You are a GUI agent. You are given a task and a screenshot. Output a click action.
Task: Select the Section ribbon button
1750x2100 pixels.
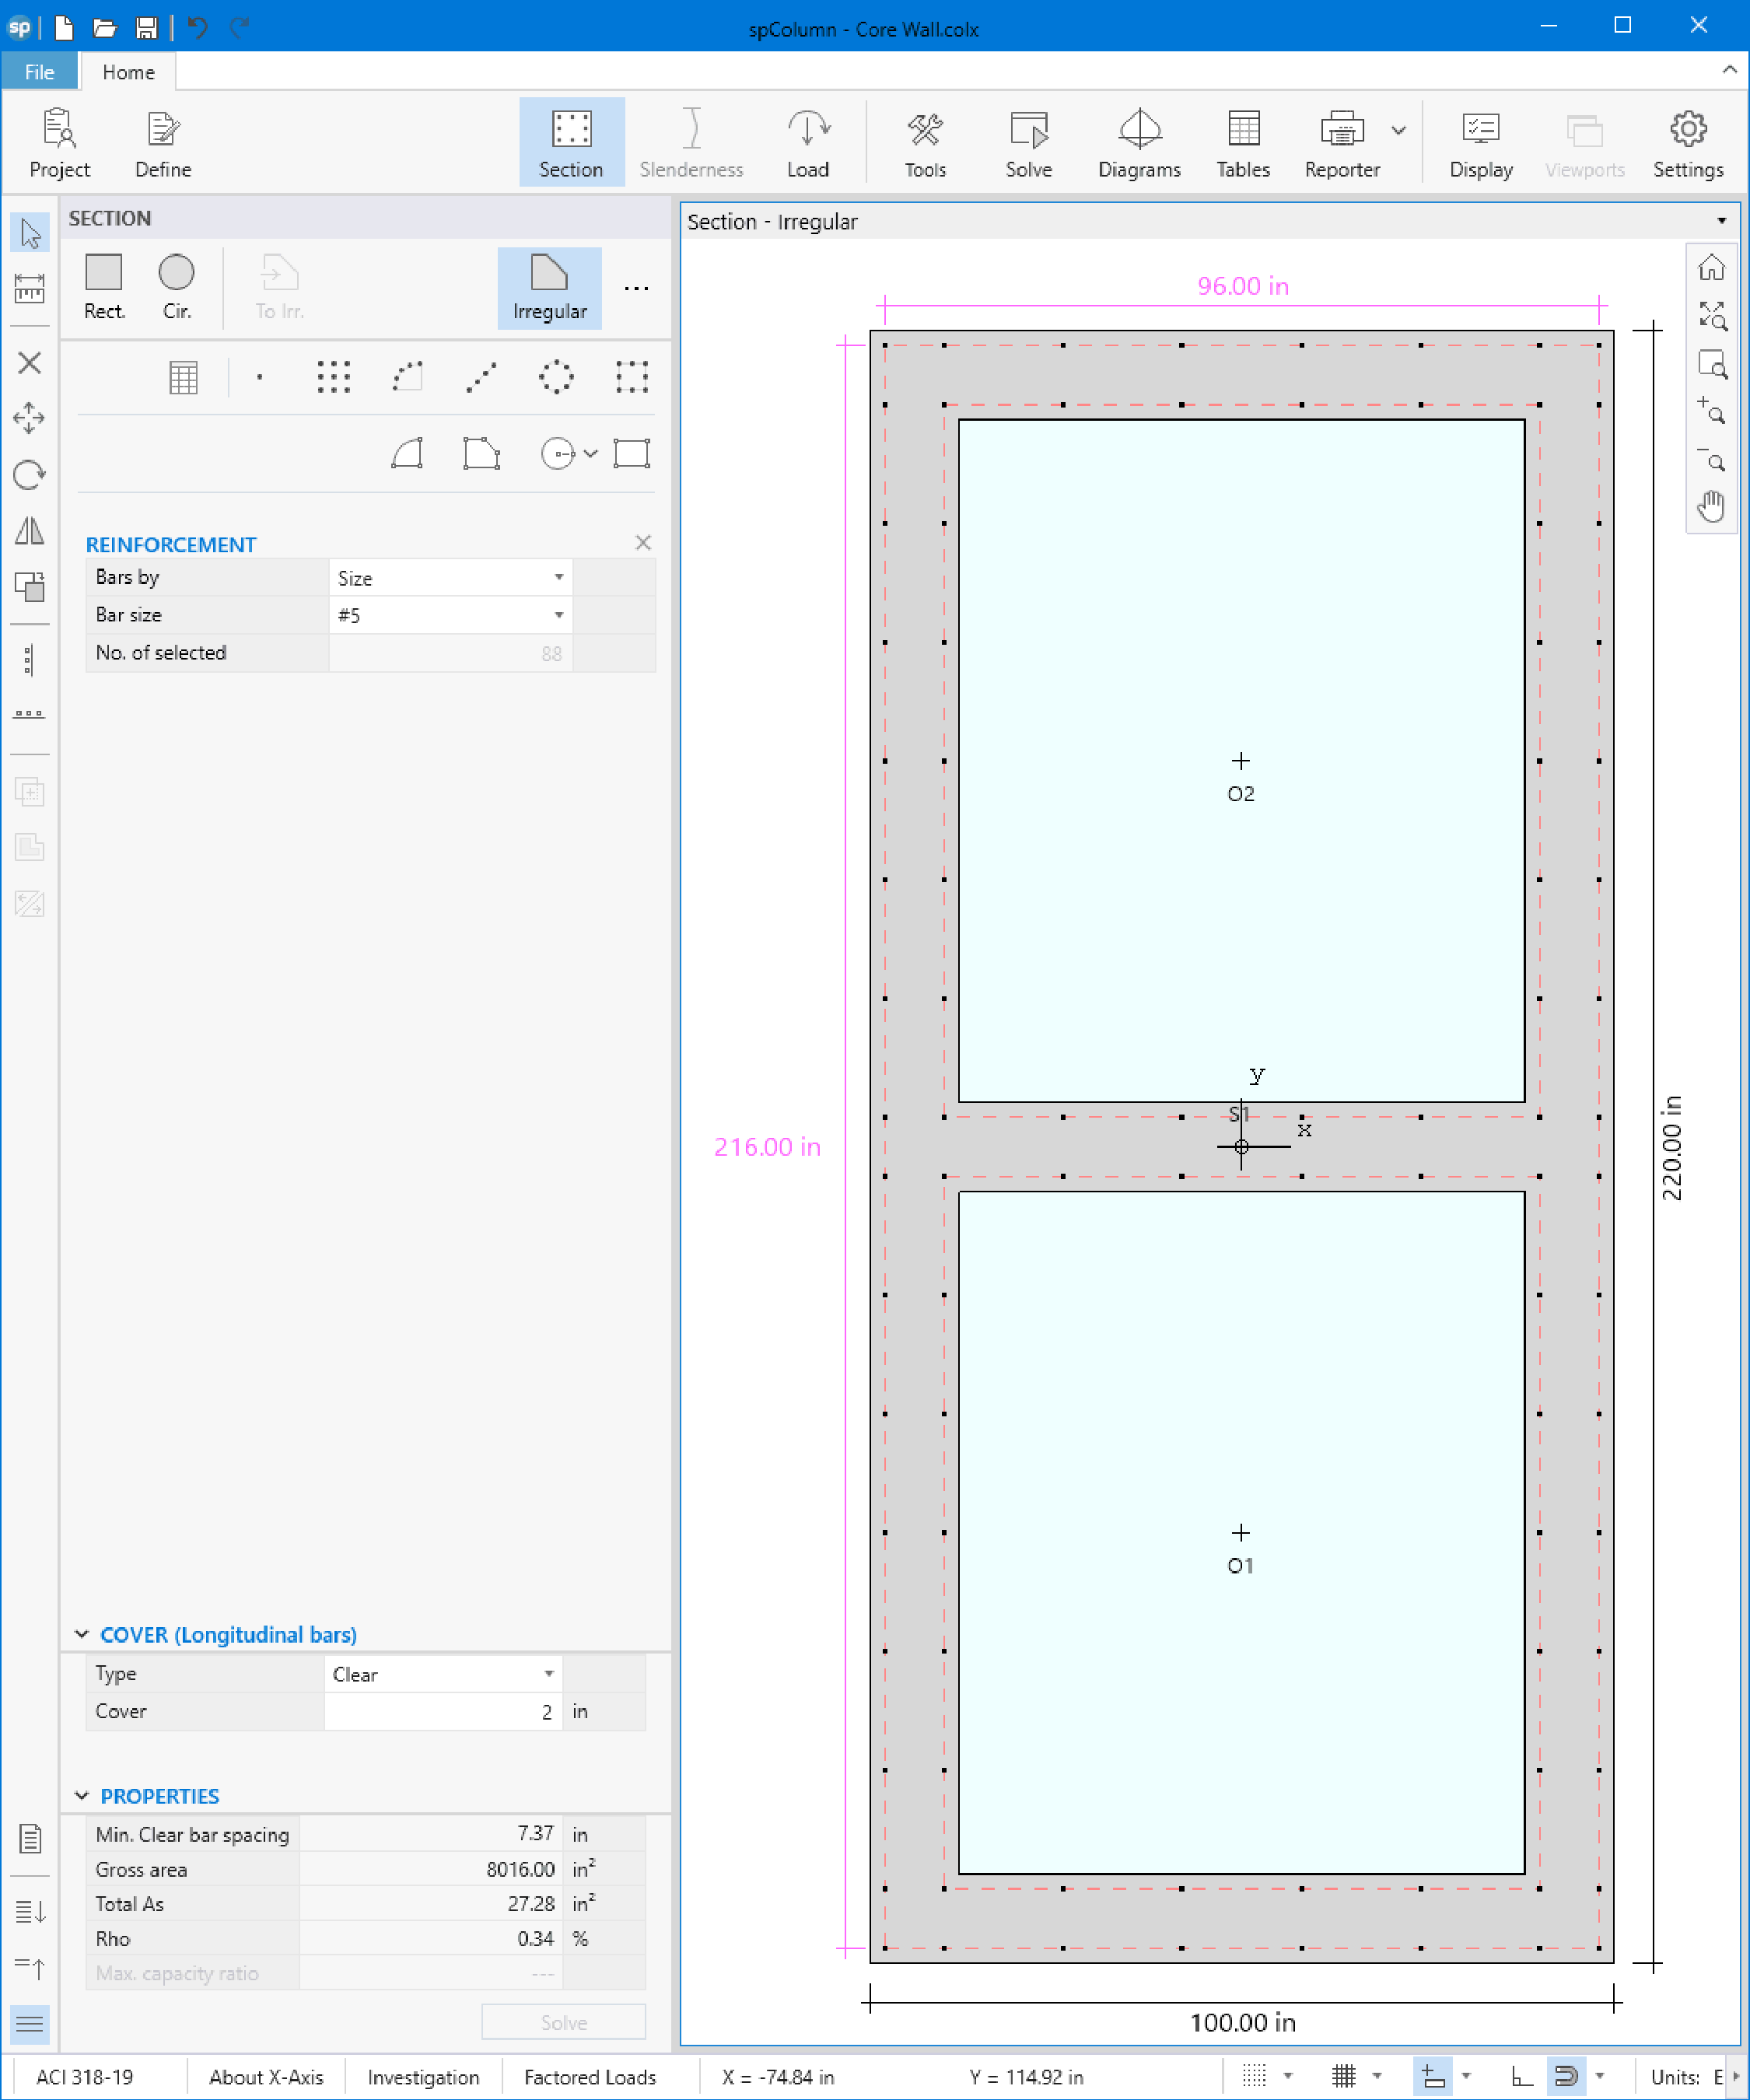pos(571,142)
